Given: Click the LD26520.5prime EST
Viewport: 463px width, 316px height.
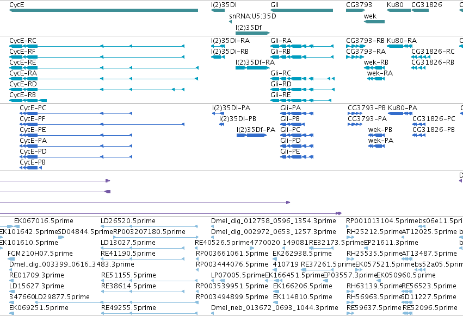Looking at the screenshot, I should click(x=149, y=226).
